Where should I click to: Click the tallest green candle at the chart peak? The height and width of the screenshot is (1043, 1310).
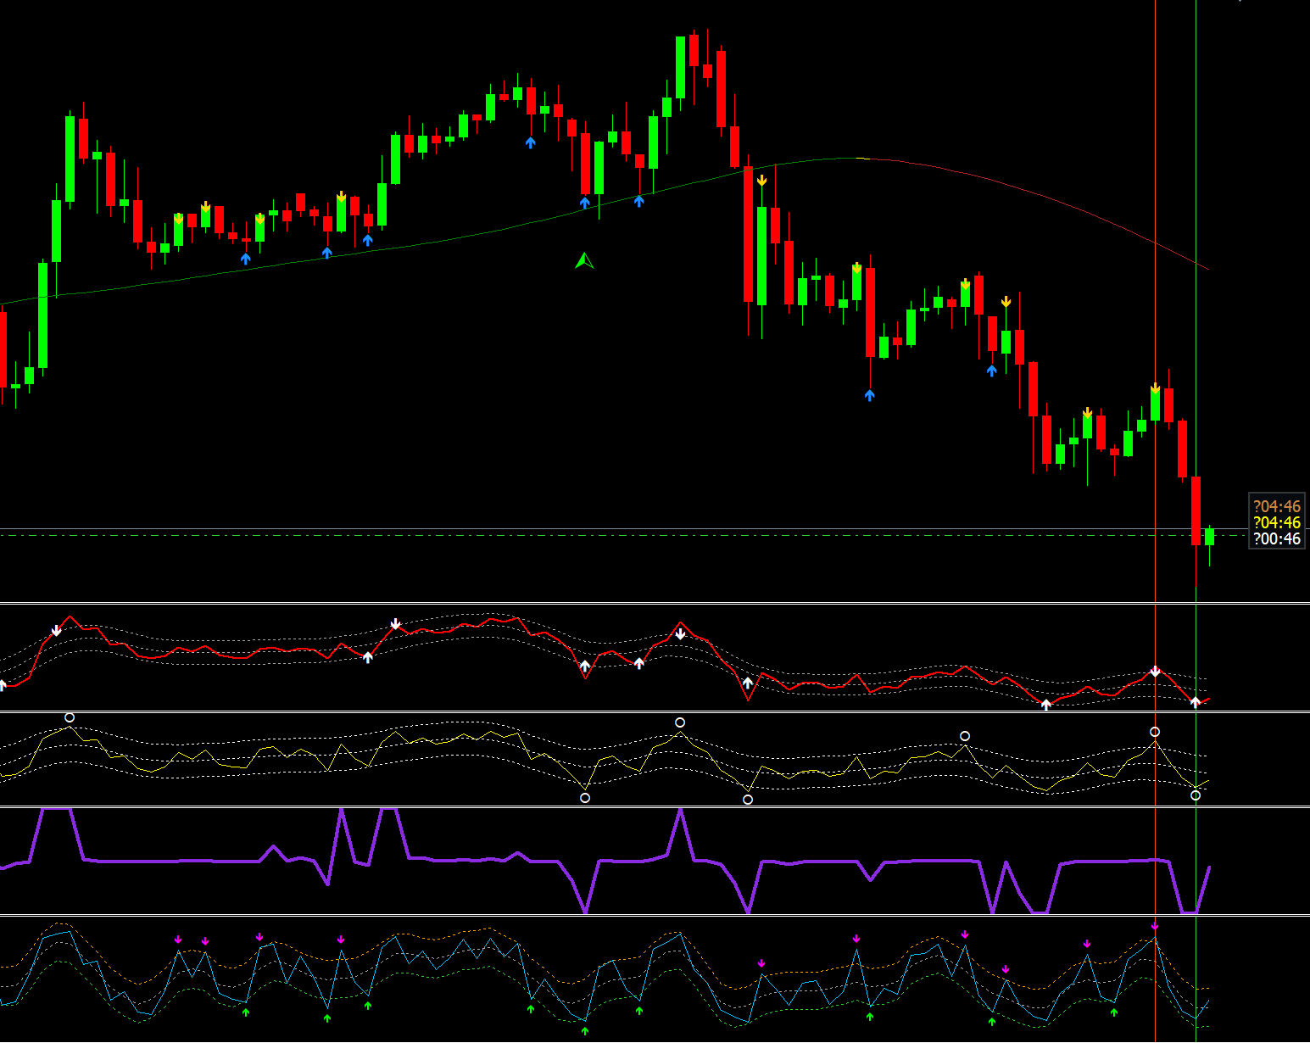(680, 68)
